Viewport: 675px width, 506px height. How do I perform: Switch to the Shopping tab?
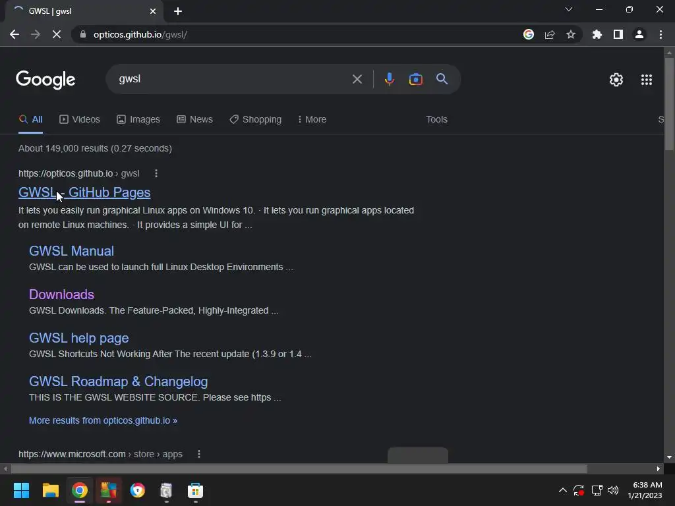[x=255, y=119]
